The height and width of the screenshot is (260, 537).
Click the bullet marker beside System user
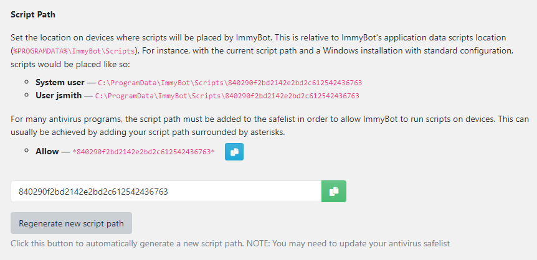(26, 83)
